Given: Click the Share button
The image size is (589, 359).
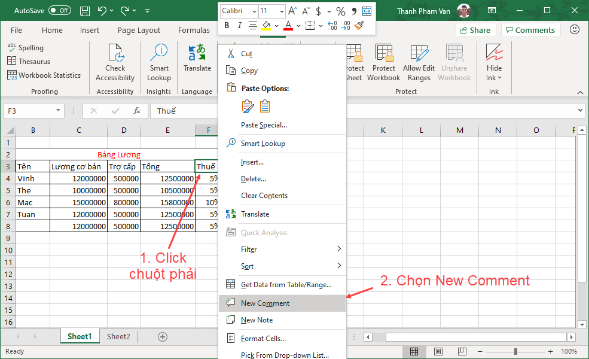Looking at the screenshot, I should tap(475, 30).
